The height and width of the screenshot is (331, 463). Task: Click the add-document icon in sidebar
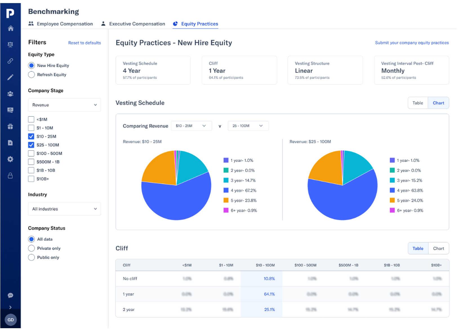coord(10,143)
